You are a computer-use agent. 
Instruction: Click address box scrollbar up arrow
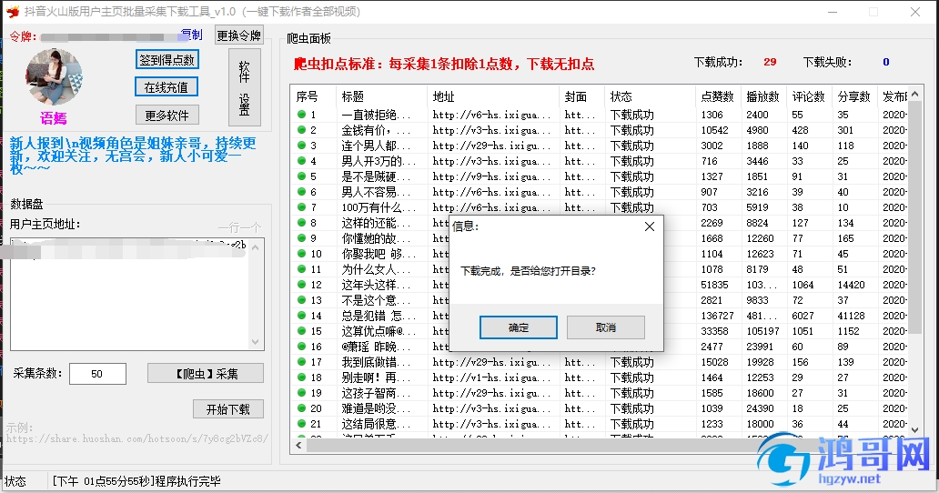point(256,246)
